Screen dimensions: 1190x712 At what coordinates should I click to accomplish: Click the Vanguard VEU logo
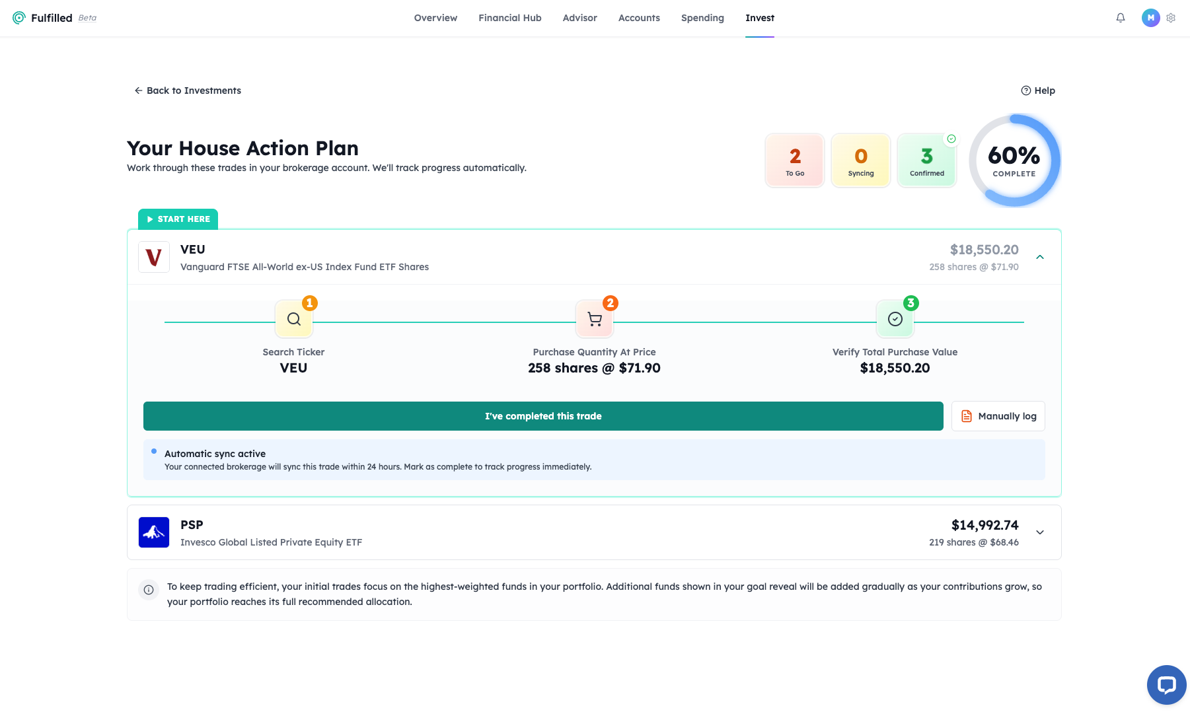[x=154, y=257]
